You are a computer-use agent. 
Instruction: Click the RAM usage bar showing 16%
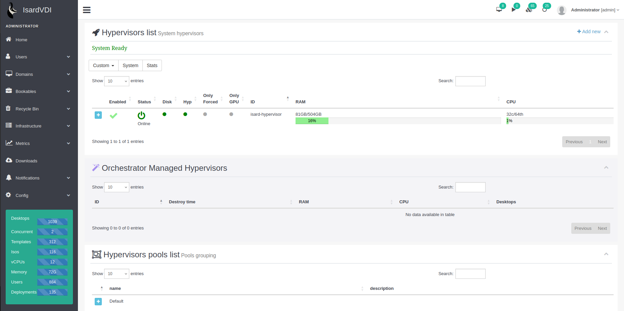tap(312, 121)
